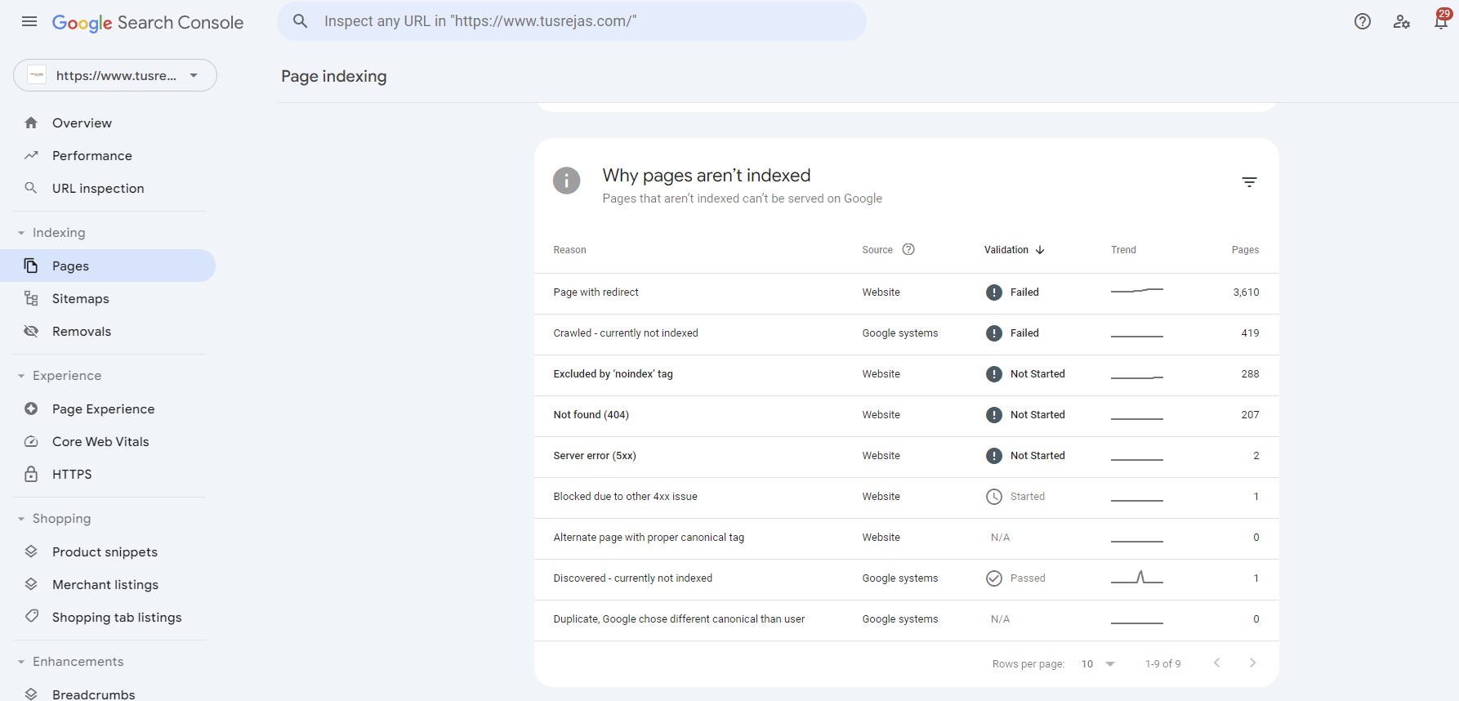This screenshot has height=701, width=1459.
Task: Open the rows per page dropdown
Action: point(1097,664)
